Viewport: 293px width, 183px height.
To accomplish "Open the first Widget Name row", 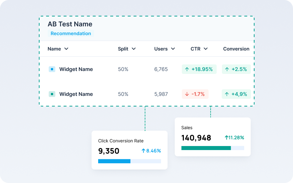I will click(76, 69).
